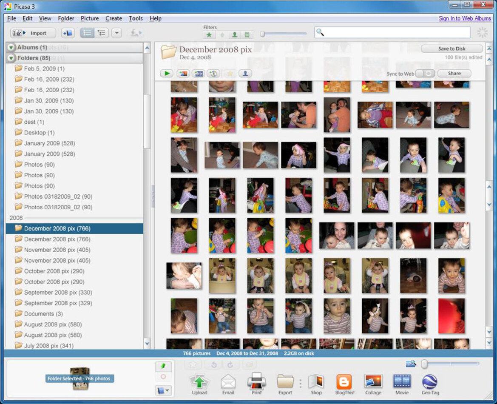Create a gift CD icon
Viewport: 497px width, 404px height.
point(213,74)
